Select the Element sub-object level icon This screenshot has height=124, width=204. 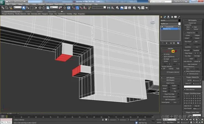(x=176, y=51)
